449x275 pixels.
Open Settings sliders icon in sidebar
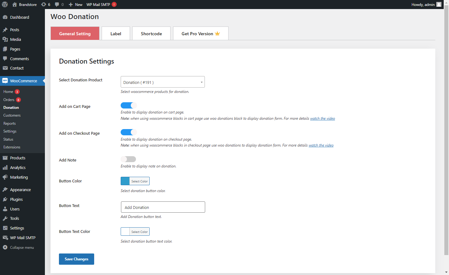(5, 228)
